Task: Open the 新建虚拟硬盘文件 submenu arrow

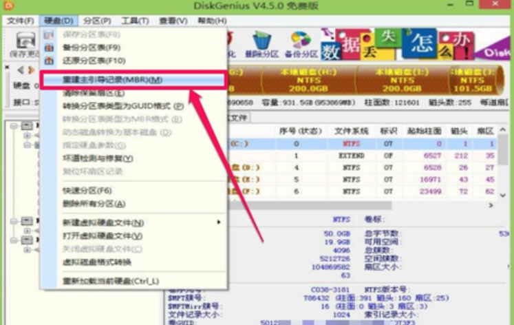Action: 219,222
